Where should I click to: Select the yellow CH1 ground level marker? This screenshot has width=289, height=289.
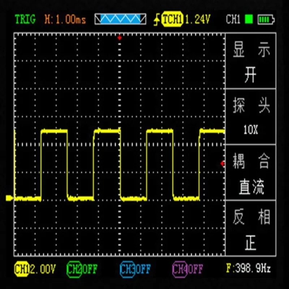click(x=9, y=198)
